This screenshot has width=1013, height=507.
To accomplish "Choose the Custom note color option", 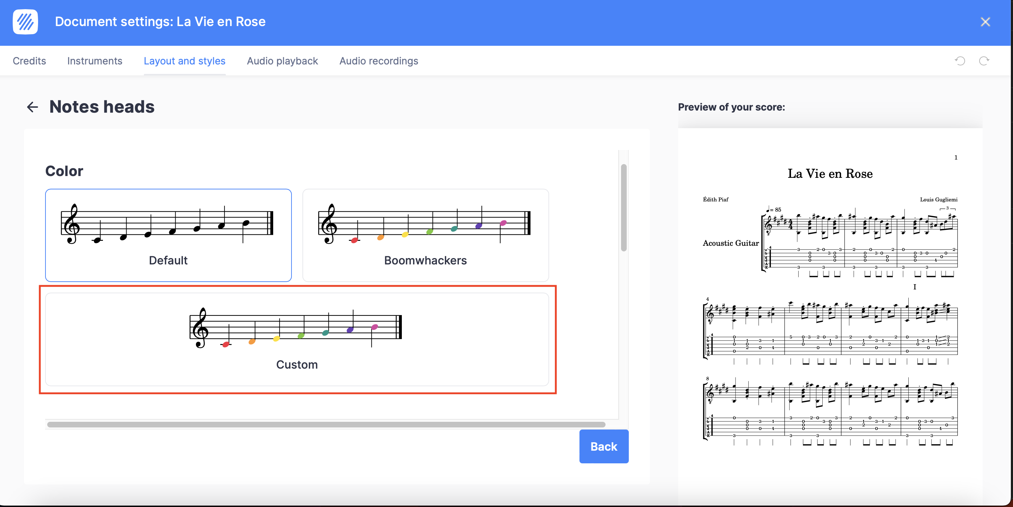I will (x=297, y=339).
